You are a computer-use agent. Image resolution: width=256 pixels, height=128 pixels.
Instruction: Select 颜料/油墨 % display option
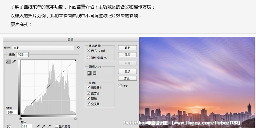tap(89, 58)
